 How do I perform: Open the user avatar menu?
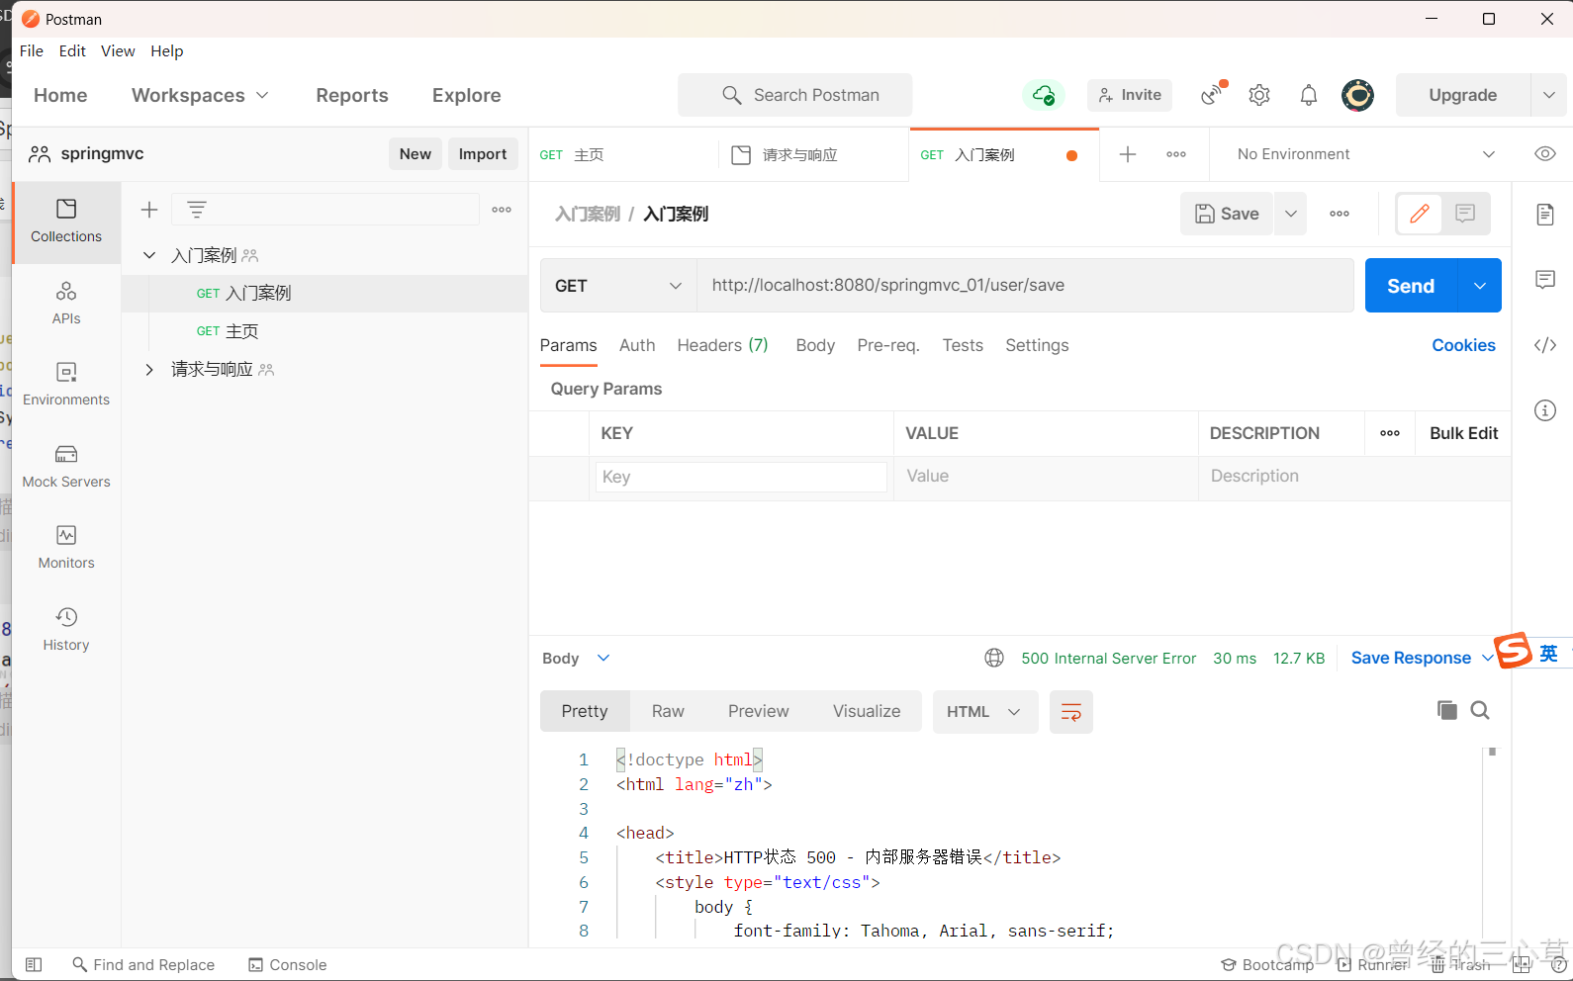pos(1357,95)
